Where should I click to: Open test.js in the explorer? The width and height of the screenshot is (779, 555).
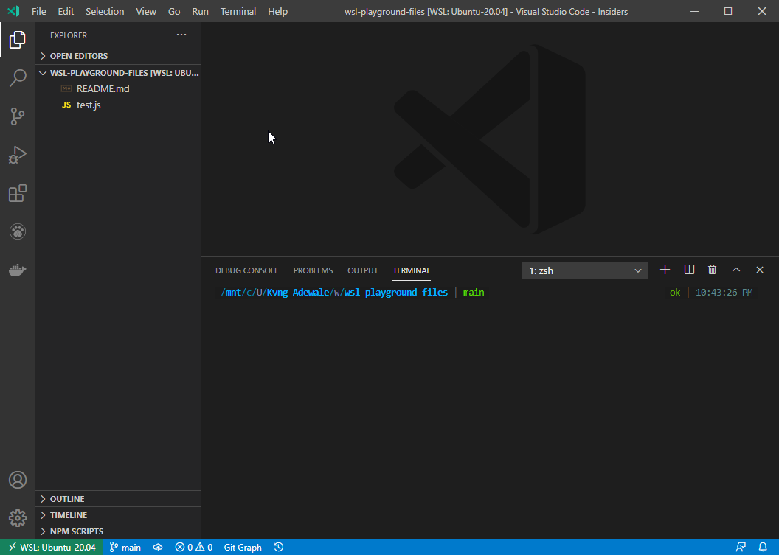click(x=118, y=105)
